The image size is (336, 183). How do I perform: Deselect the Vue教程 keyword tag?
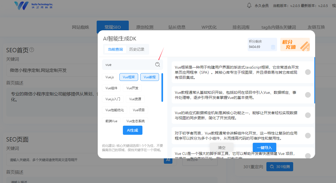(x=150, y=77)
